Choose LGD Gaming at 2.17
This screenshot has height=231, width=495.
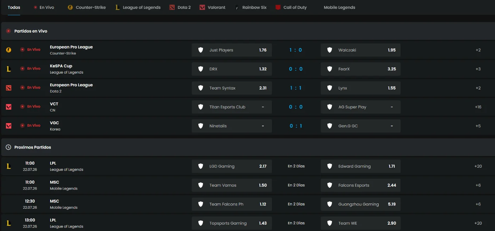tap(232, 166)
